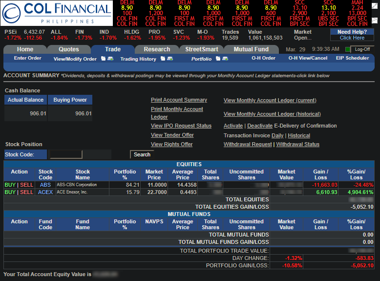Click Buying Power header
The width and height of the screenshot is (380, 281).
pos(70,100)
